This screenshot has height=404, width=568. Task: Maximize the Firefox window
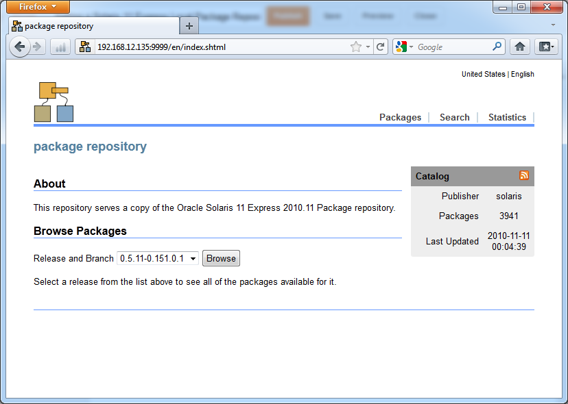click(x=521, y=7)
